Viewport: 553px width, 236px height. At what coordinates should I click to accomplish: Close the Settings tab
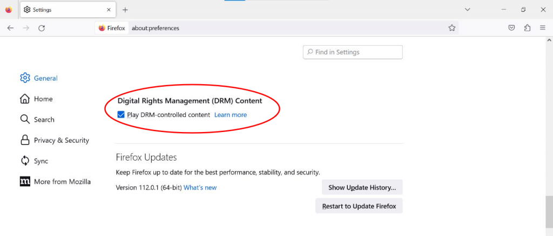pyautogui.click(x=109, y=10)
